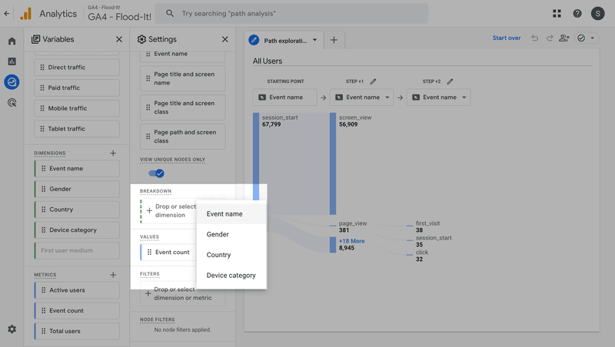615x347 pixels.
Task: Edit Step +1 with pencil icon
Action: 374,81
